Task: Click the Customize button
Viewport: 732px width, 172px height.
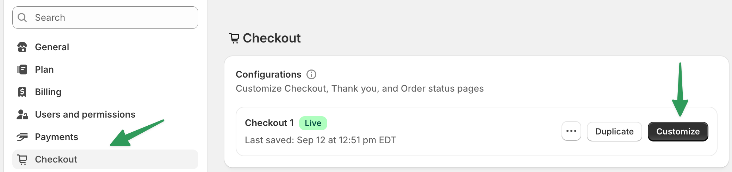Action: [x=678, y=132]
